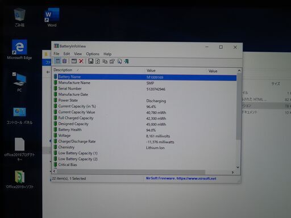
Task: Open the Properties toolbar icon
Action: pyautogui.click(x=112, y=61)
